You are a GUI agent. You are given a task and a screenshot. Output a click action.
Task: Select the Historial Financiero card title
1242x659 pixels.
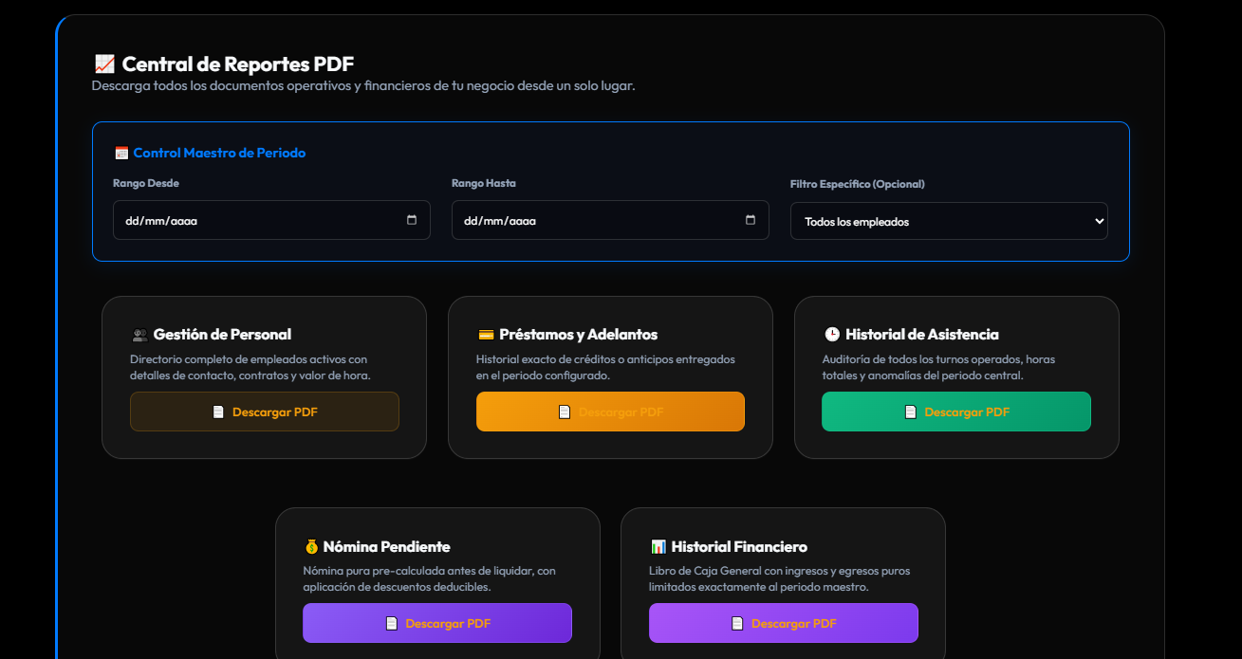739,547
